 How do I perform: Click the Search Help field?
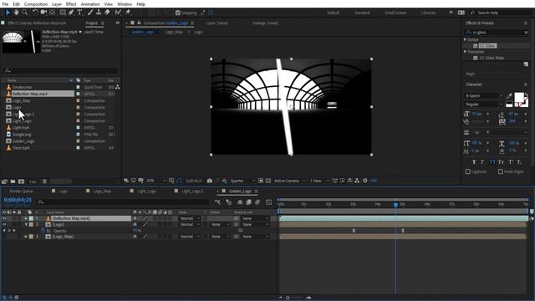pyautogui.click(x=501, y=13)
